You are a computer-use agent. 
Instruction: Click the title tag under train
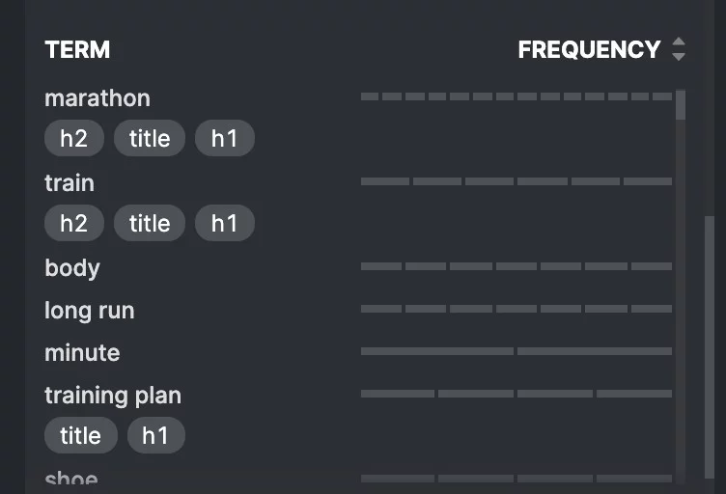tap(150, 224)
